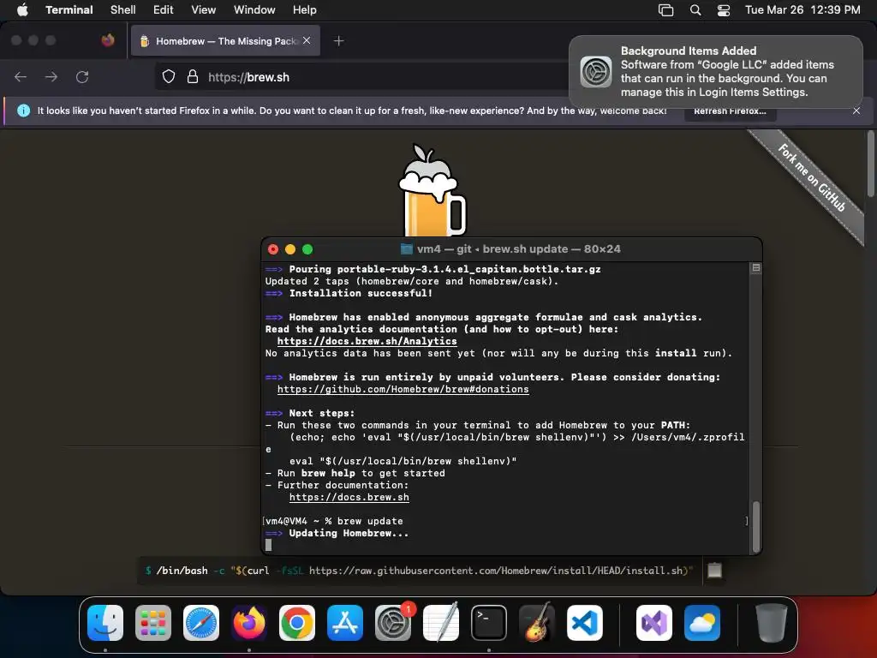Viewport: 877px width, 658px height.
Task: Click the Stage Manager icon in menu bar
Action: [665, 10]
